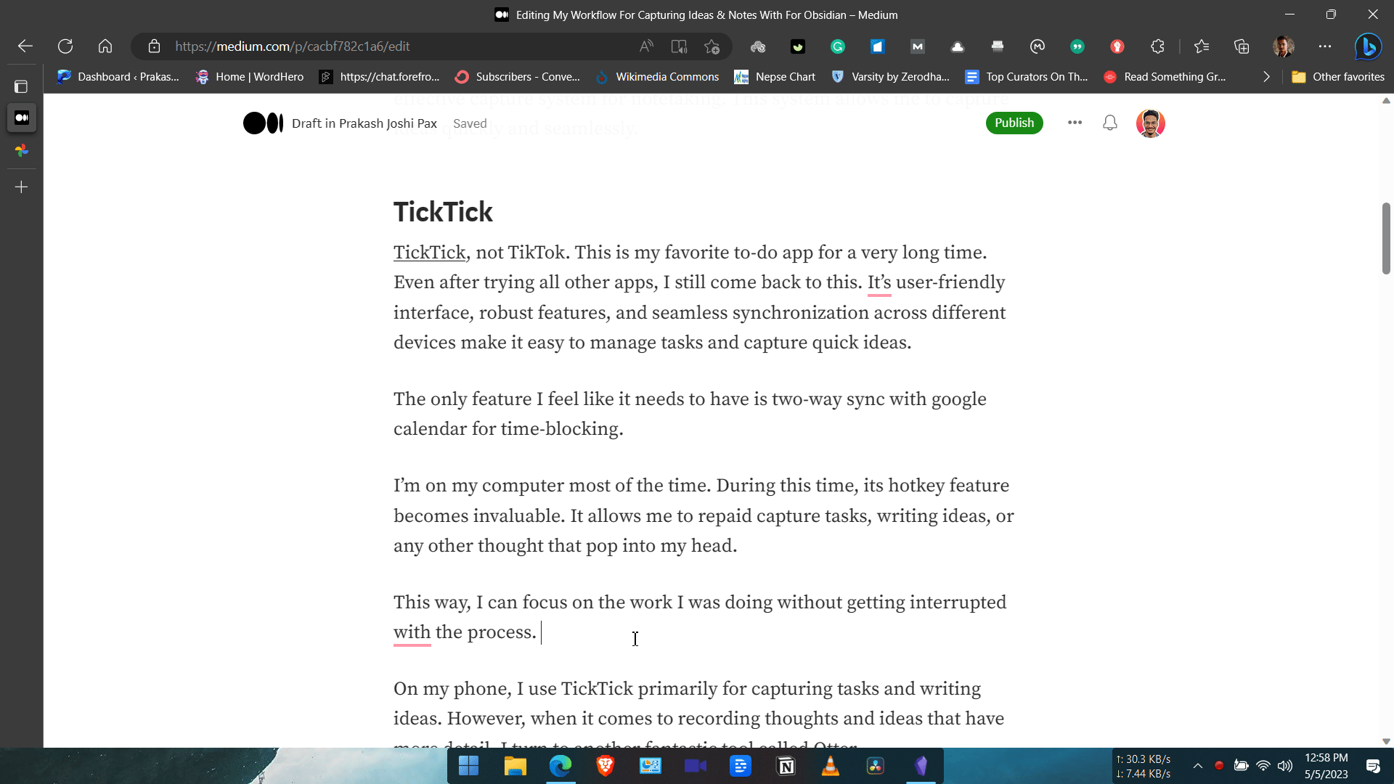
Task: Open the Collections icon in the toolbar
Action: click(1242, 46)
